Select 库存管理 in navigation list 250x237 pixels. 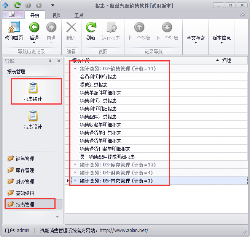click(25, 170)
